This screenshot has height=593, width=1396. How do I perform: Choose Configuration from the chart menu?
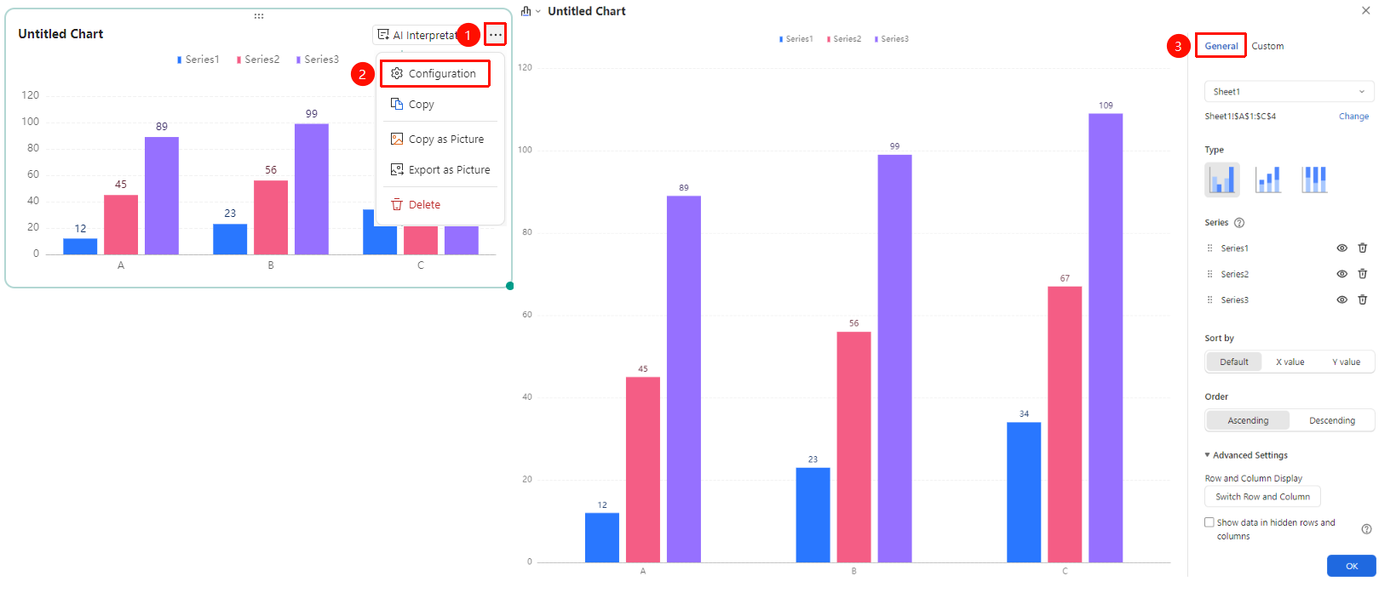point(435,73)
